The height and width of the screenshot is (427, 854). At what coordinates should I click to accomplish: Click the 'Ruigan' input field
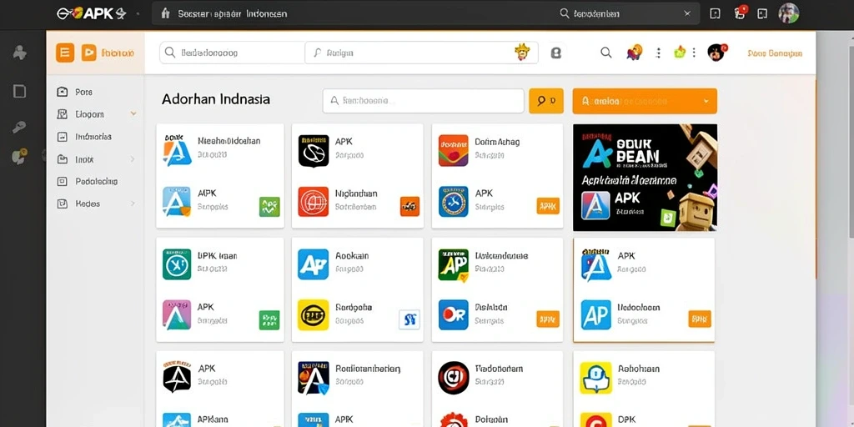coord(421,53)
